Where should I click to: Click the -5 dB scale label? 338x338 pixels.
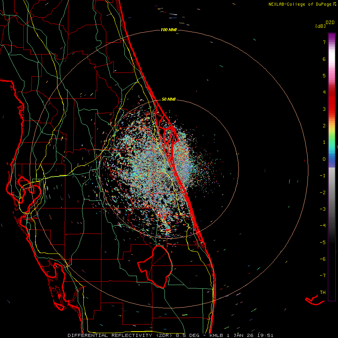click(x=323, y=243)
